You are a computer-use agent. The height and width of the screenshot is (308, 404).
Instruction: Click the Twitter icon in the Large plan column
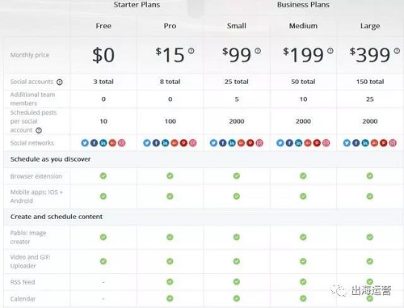tap(347, 143)
